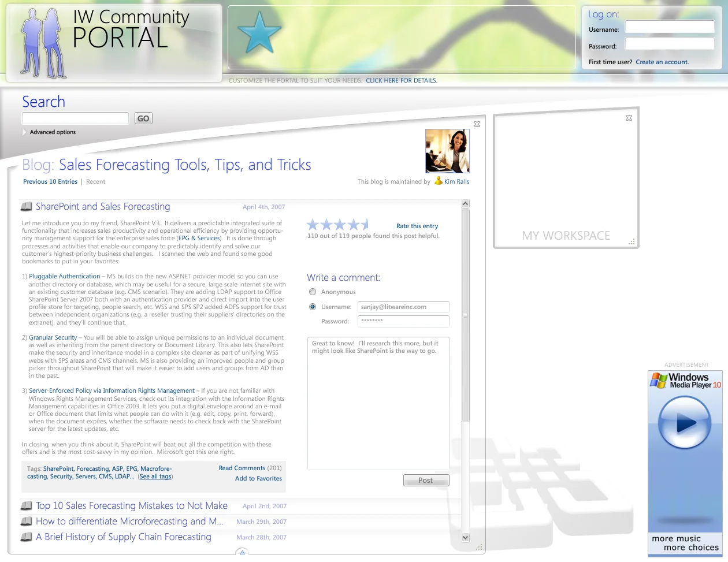Click the scroll down arrow of blog list
The image size is (728, 562).
coord(466,537)
